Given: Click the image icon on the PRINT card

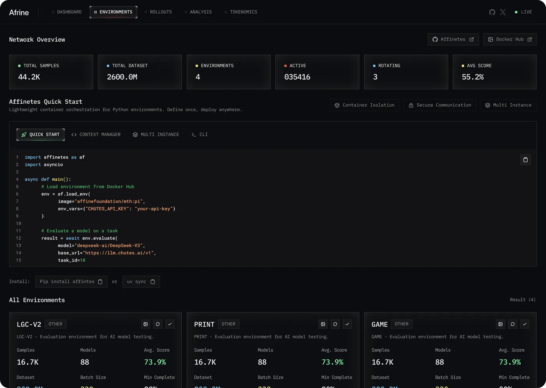Looking at the screenshot, I should [323, 324].
